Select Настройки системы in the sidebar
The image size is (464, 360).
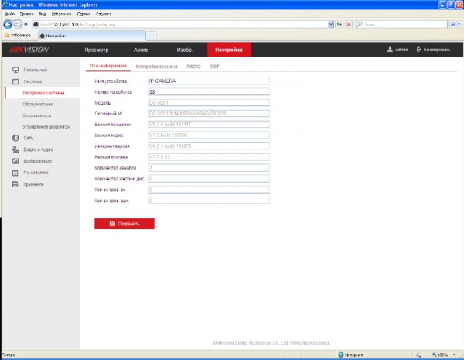pos(43,93)
